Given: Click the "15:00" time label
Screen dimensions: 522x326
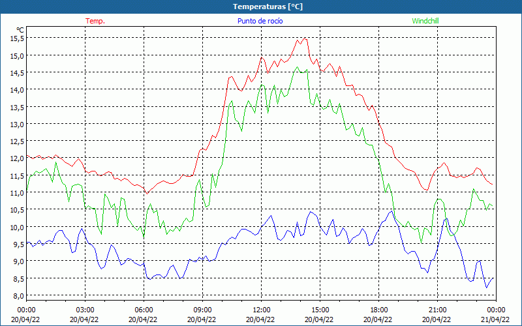Looking at the screenshot, I should click(320, 310).
